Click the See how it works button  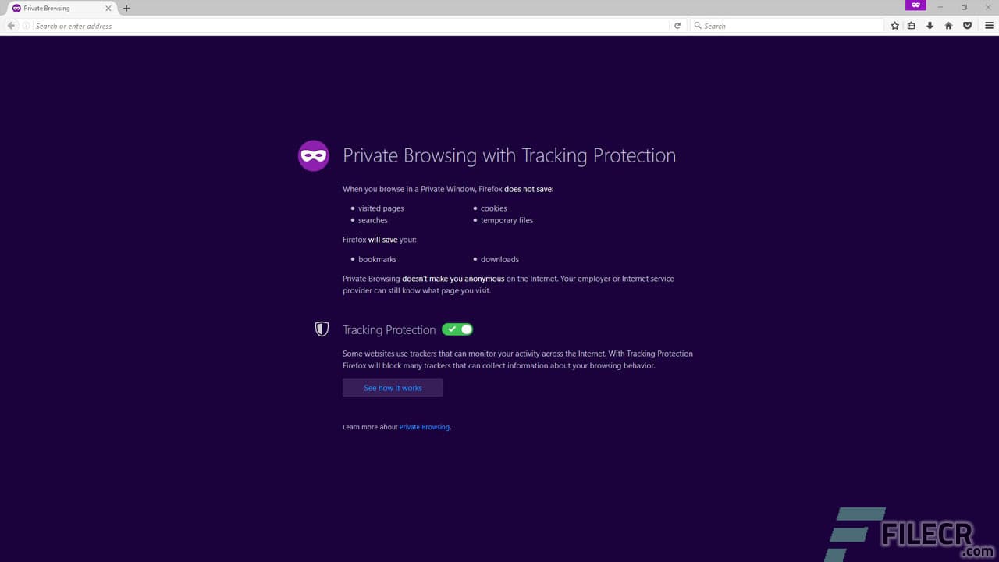click(x=393, y=387)
